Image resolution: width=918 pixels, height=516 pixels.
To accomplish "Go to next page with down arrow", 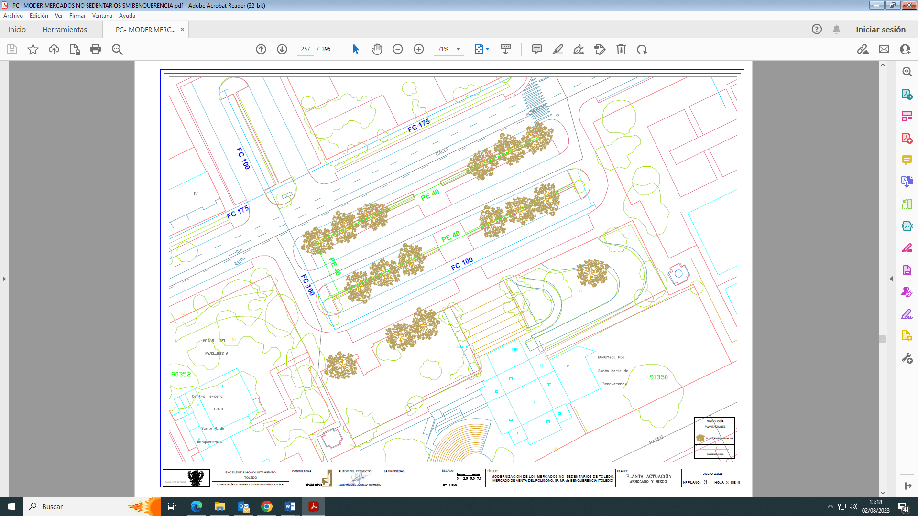I will pos(282,49).
